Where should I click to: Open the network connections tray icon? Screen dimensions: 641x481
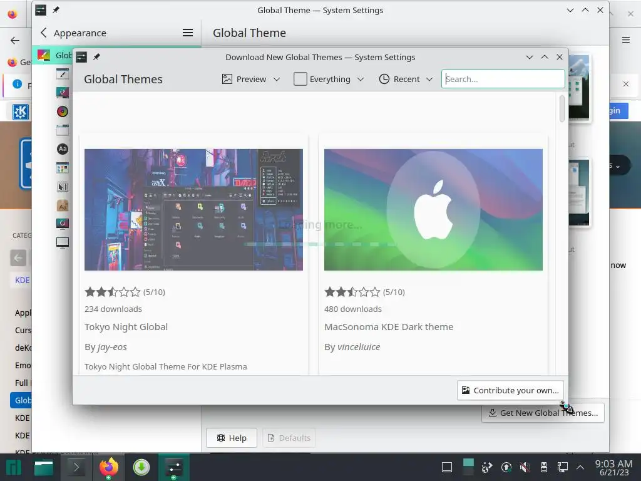(563, 467)
